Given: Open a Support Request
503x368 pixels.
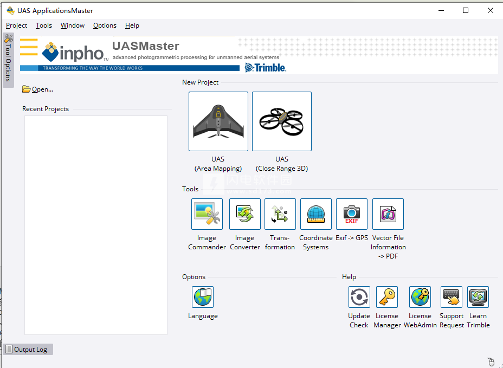Looking at the screenshot, I should (x=452, y=297).
